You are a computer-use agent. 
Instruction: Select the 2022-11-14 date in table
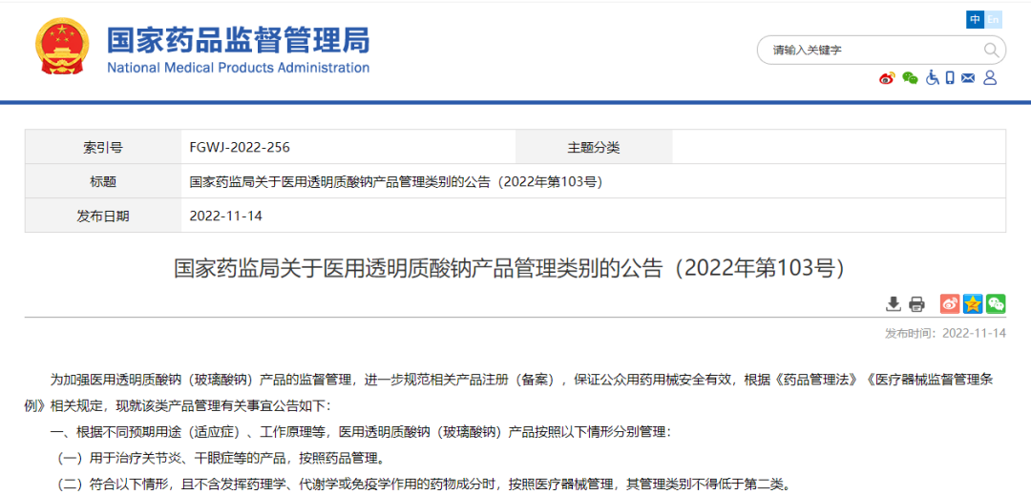225,216
